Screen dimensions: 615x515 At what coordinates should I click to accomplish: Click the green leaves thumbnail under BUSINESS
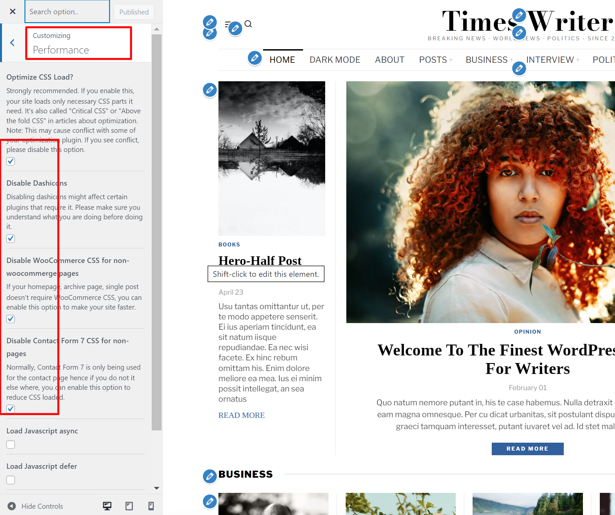pos(401,504)
